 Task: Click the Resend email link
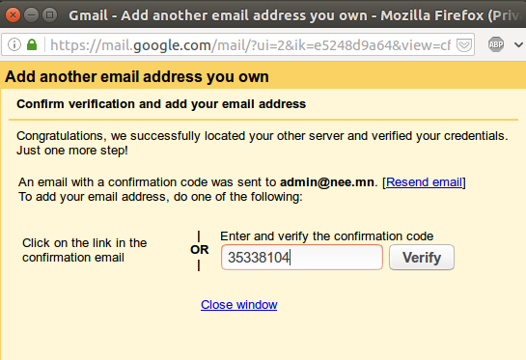coord(424,182)
